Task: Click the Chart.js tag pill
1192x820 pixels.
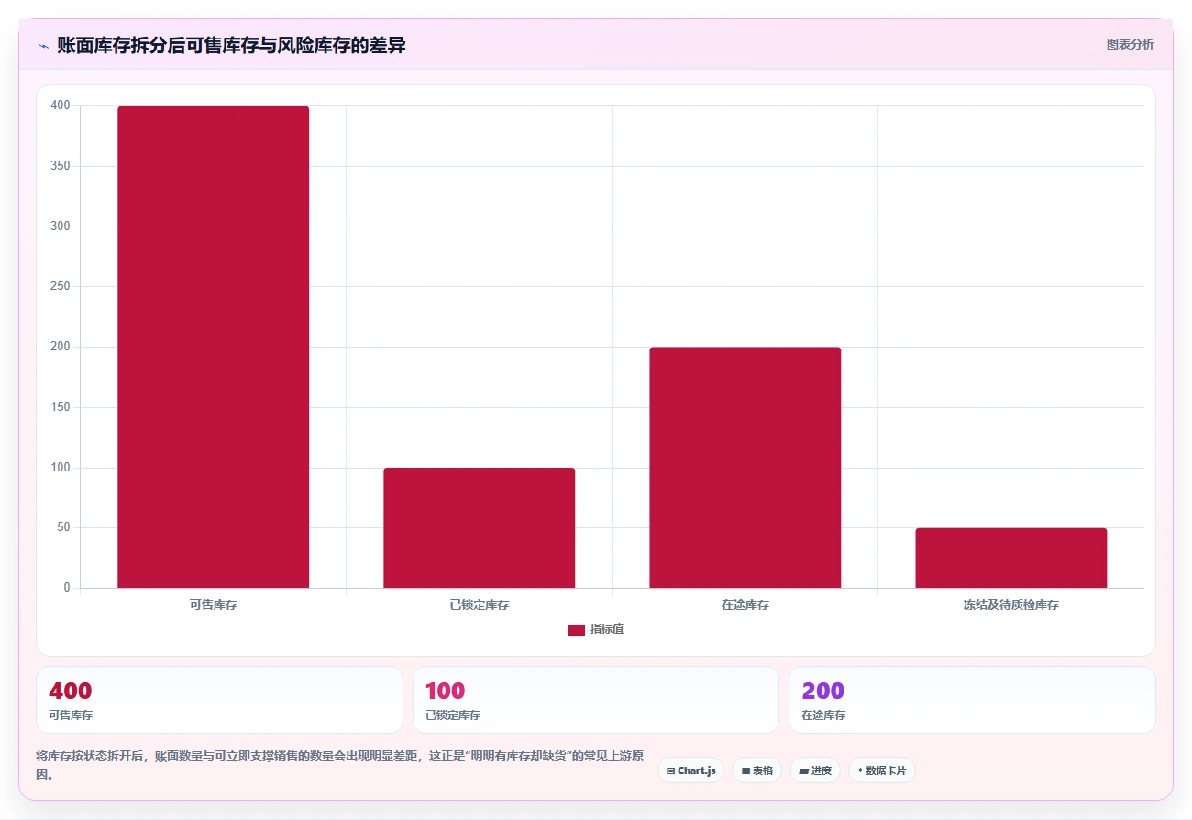Action: click(690, 770)
